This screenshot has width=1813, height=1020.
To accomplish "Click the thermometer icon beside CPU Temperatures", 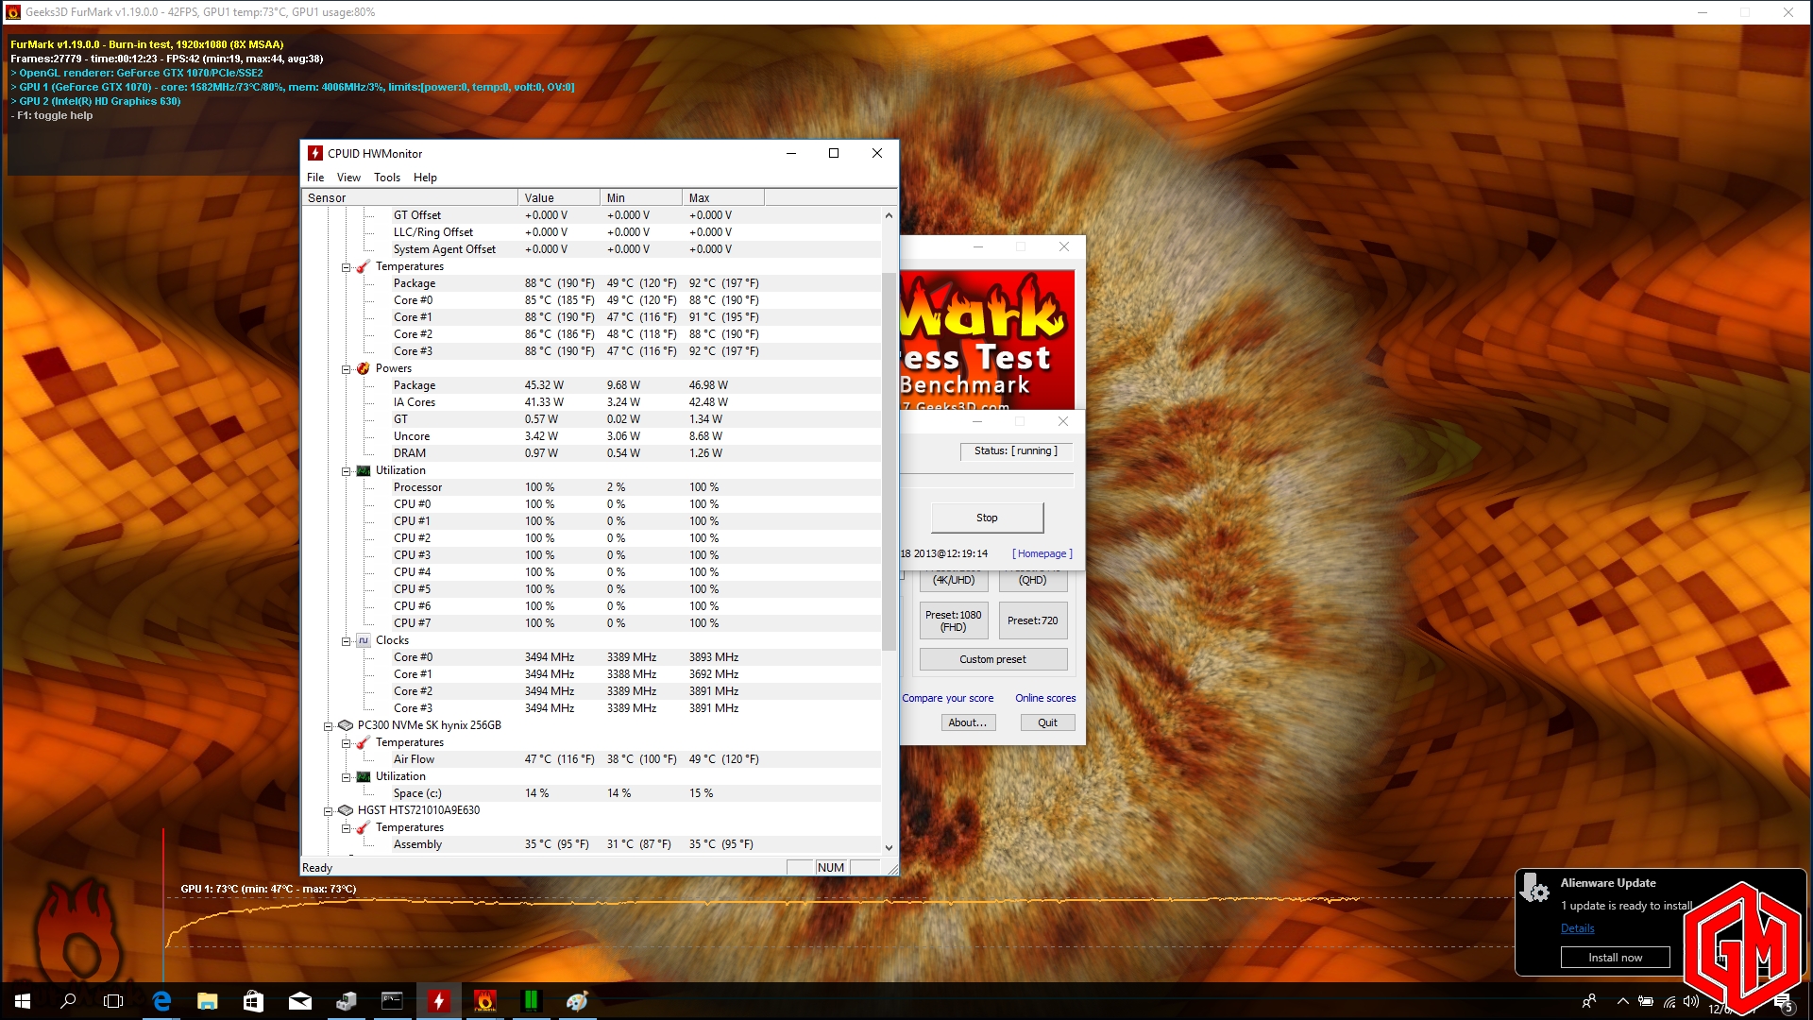I will click(x=363, y=266).
